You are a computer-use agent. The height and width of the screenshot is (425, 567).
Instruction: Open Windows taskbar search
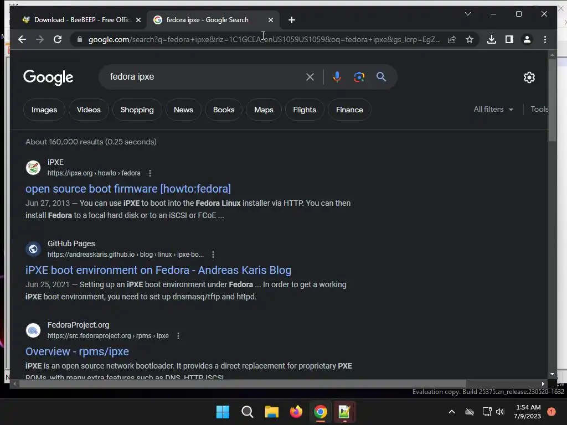point(248,412)
